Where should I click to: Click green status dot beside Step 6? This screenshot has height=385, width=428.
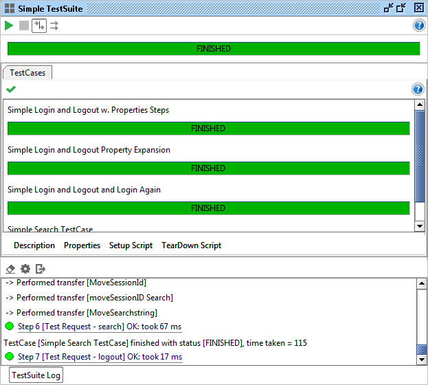pyautogui.click(x=10, y=326)
